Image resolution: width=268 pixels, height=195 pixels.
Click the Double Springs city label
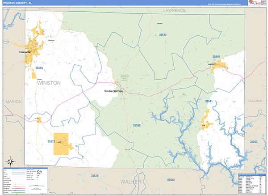113,91
